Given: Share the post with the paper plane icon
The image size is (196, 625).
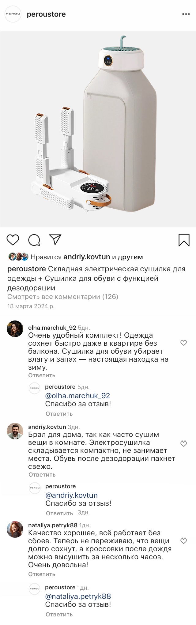Looking at the screenshot, I should 55,240.
